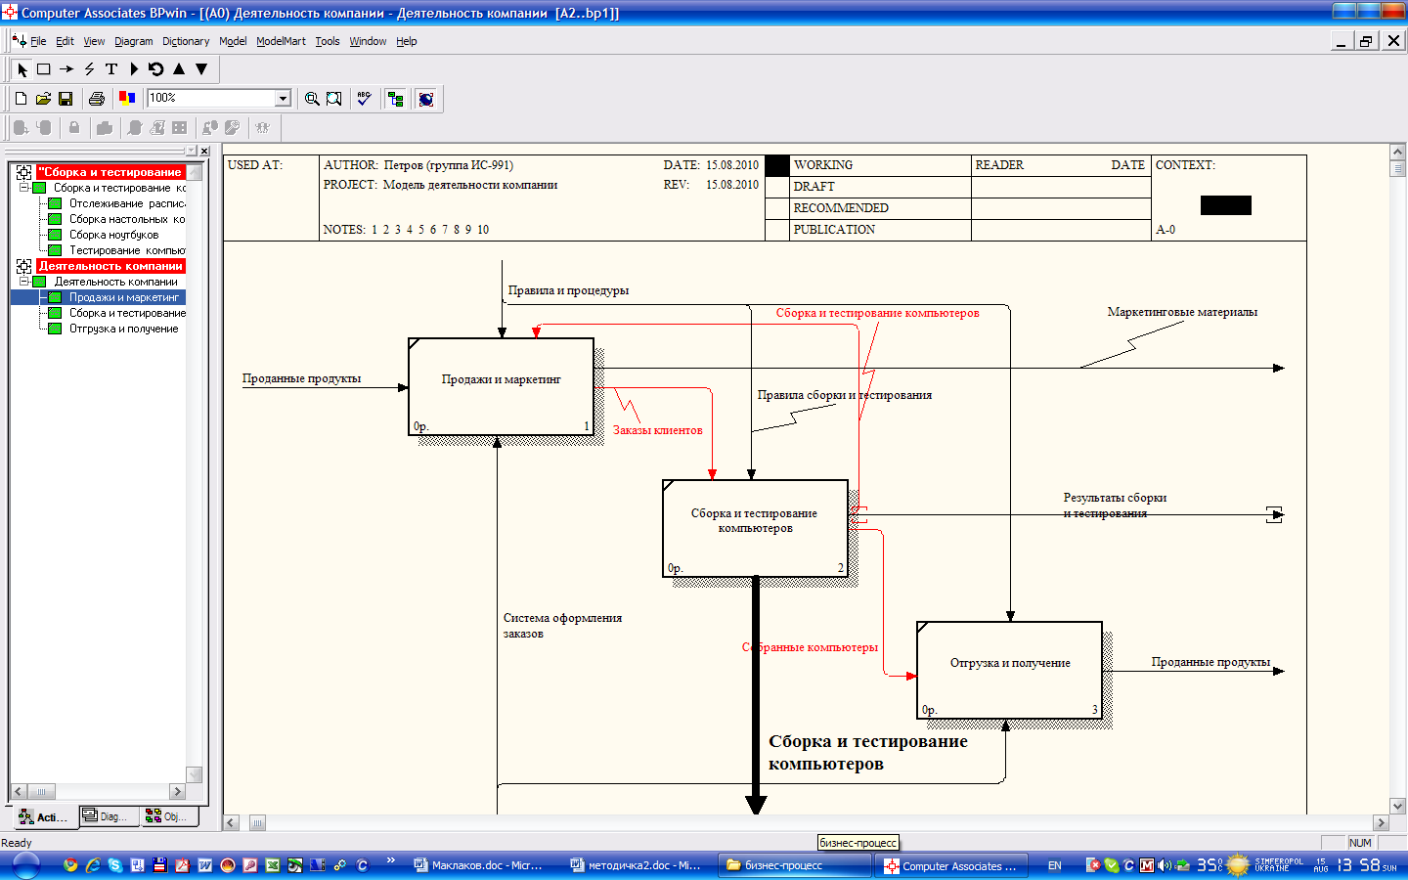Close the Model Explorer panel
This screenshot has height=880, width=1408.
(204, 151)
